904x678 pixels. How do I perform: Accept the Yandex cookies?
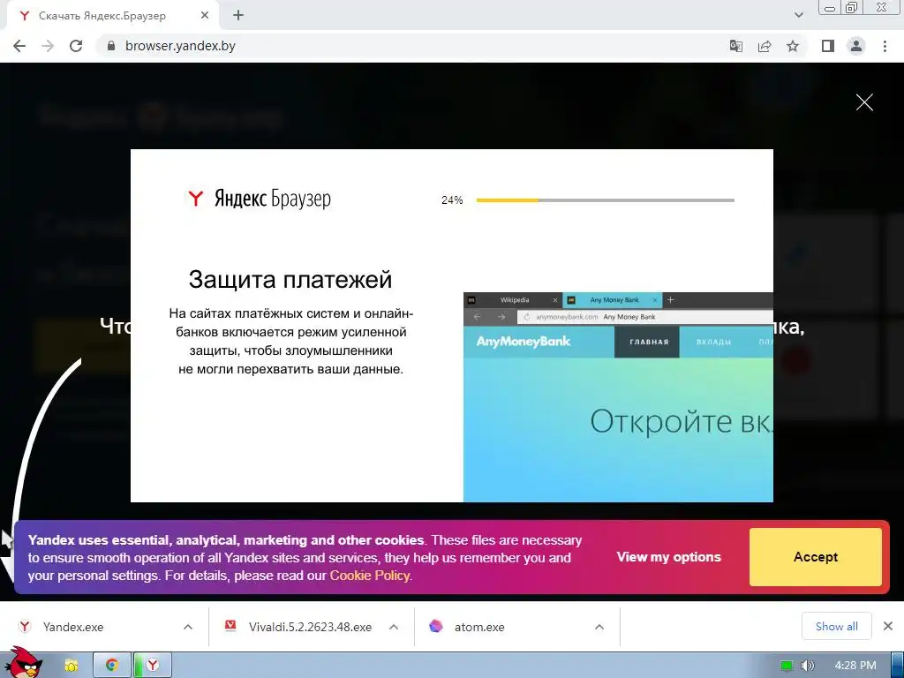click(x=815, y=557)
